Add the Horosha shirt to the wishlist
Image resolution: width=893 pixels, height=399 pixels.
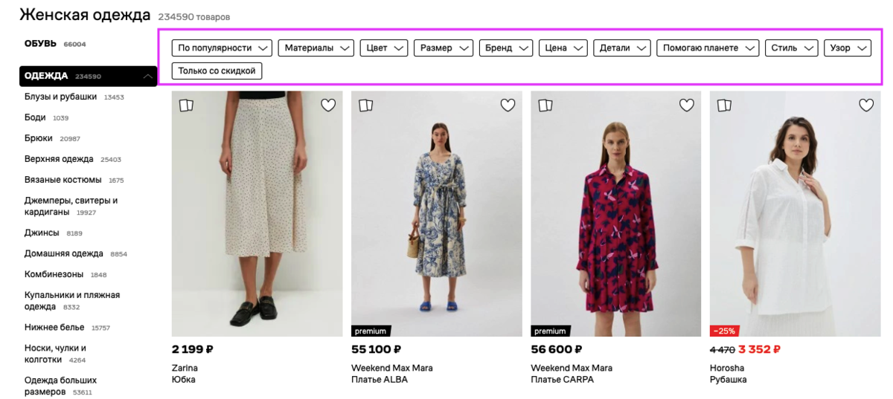click(866, 106)
